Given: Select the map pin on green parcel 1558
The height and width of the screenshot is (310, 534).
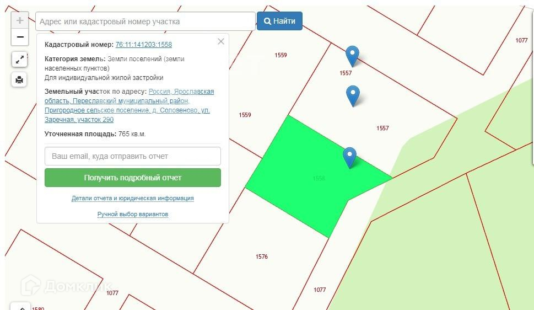Looking at the screenshot, I should (x=350, y=157).
